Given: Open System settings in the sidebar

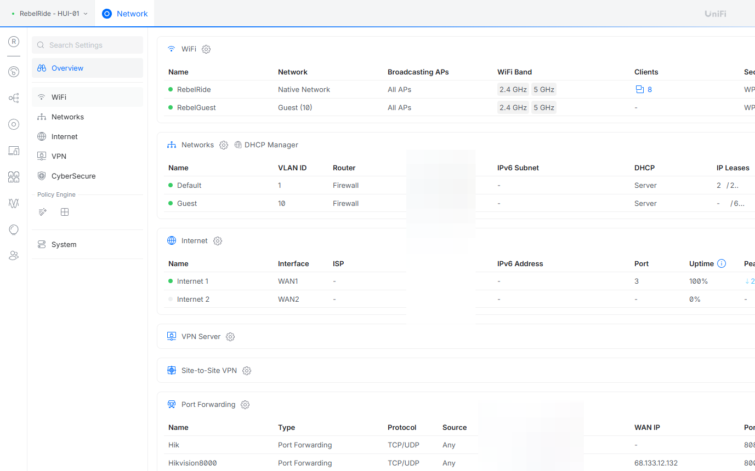Looking at the screenshot, I should [64, 244].
